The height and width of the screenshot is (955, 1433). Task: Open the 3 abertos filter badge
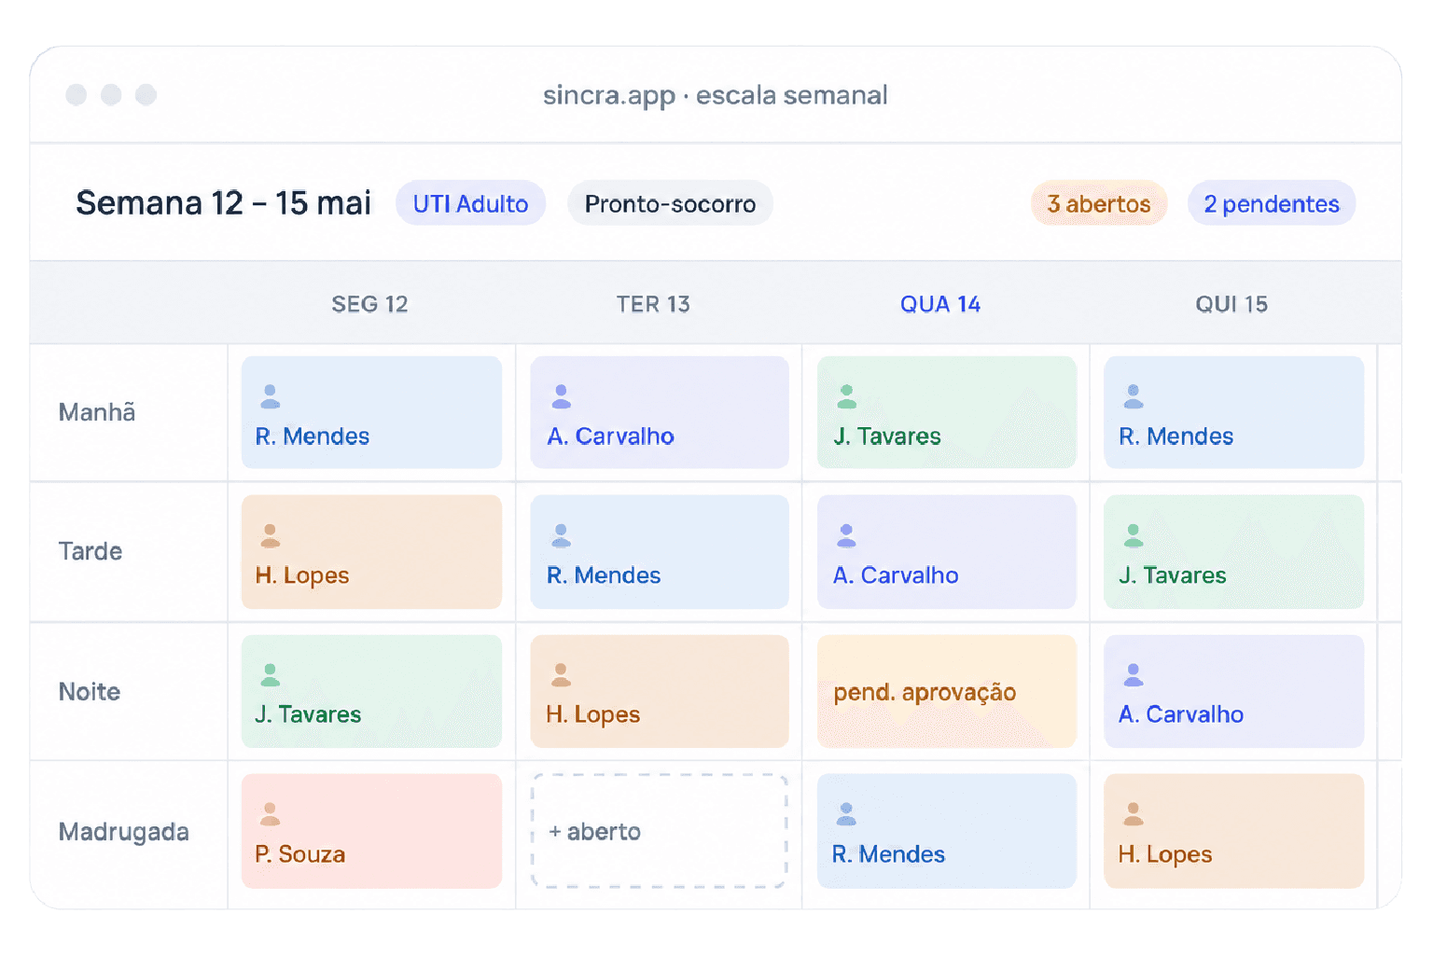point(1098,203)
